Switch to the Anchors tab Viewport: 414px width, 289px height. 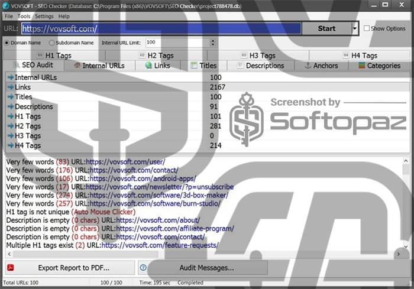coord(321,66)
